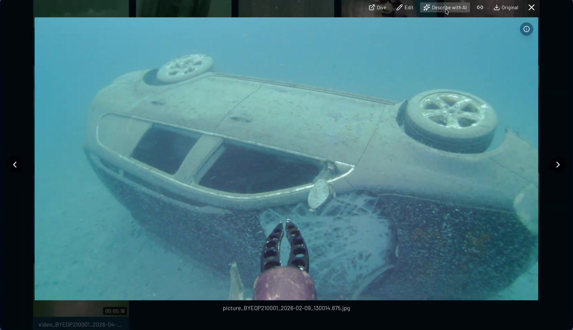Screen dimensions: 573x330
Task: Copy the image link with the chain icon
Action: tap(480, 8)
